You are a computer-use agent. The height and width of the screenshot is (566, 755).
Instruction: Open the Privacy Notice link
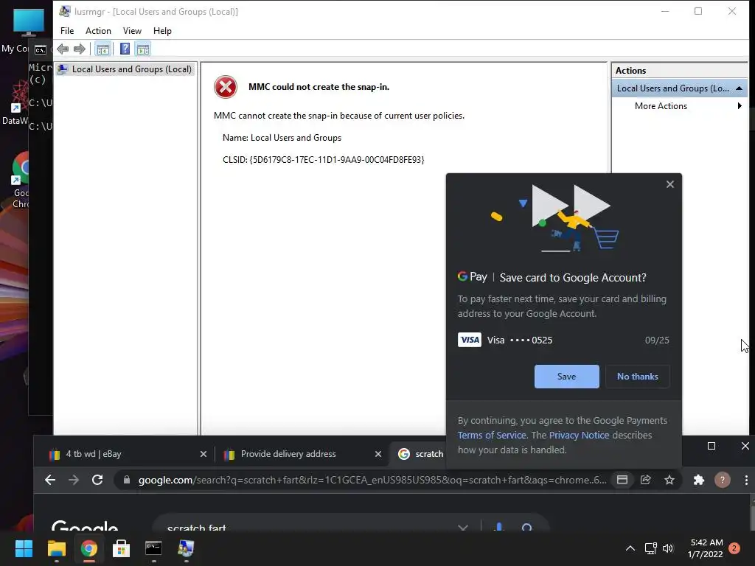coord(579,435)
